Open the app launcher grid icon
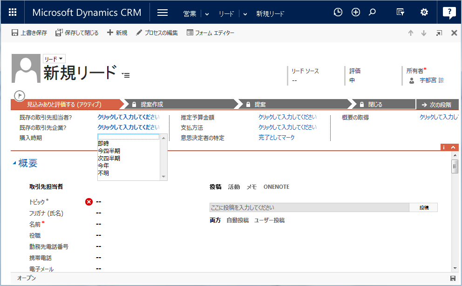The width and height of the screenshot is (462, 286). coord(13,13)
